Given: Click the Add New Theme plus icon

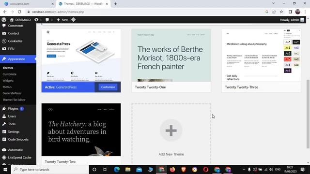Looking at the screenshot, I should pyautogui.click(x=171, y=130).
